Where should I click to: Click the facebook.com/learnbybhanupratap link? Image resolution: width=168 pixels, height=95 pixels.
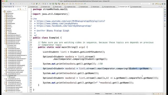(64, 26)
